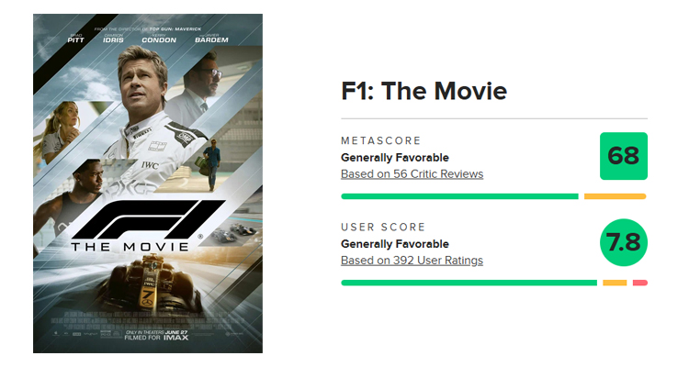This screenshot has width=689, height=367.
Task: Open the Based on 392 User Ratings link
Action: tap(412, 261)
